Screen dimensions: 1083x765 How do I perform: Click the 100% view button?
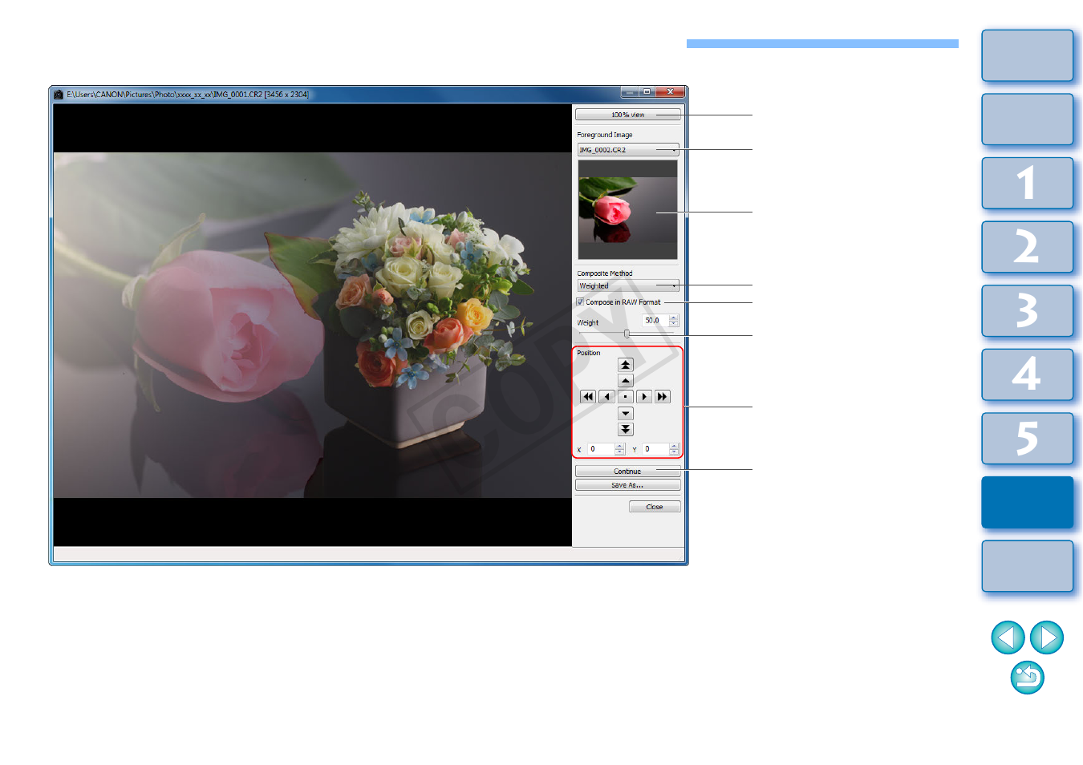(x=627, y=115)
